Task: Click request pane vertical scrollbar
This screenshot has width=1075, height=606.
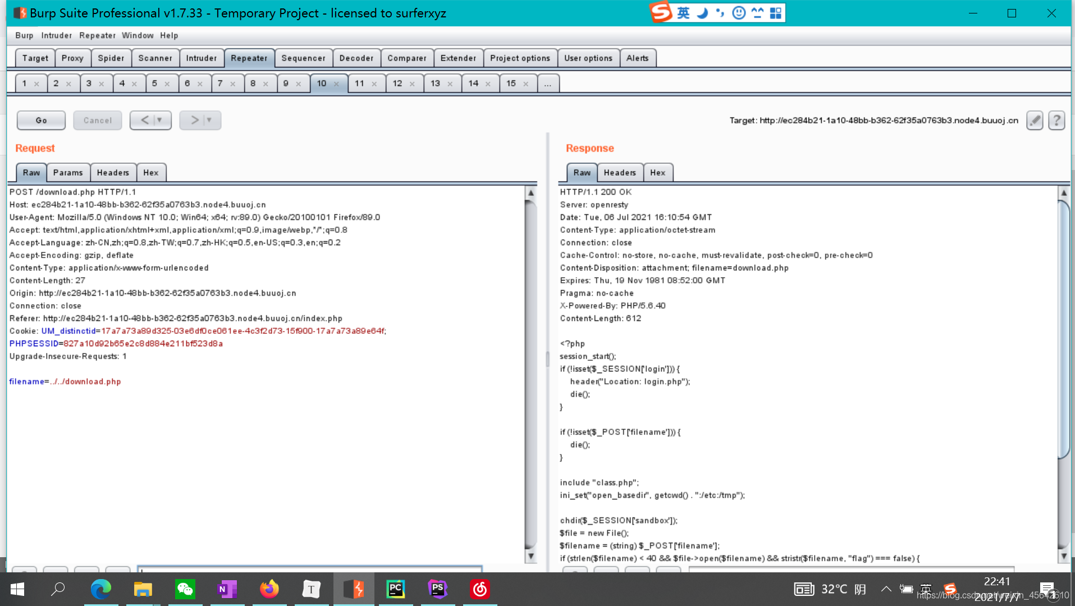Action: tap(530, 374)
